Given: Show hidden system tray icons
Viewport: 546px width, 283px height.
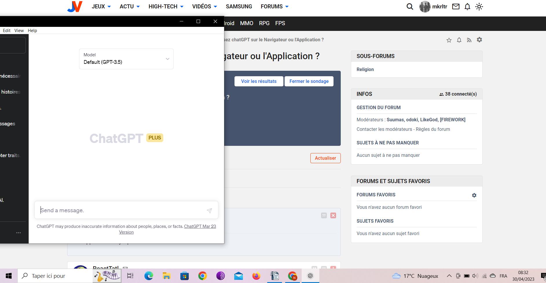Looking at the screenshot, I should (x=449, y=276).
